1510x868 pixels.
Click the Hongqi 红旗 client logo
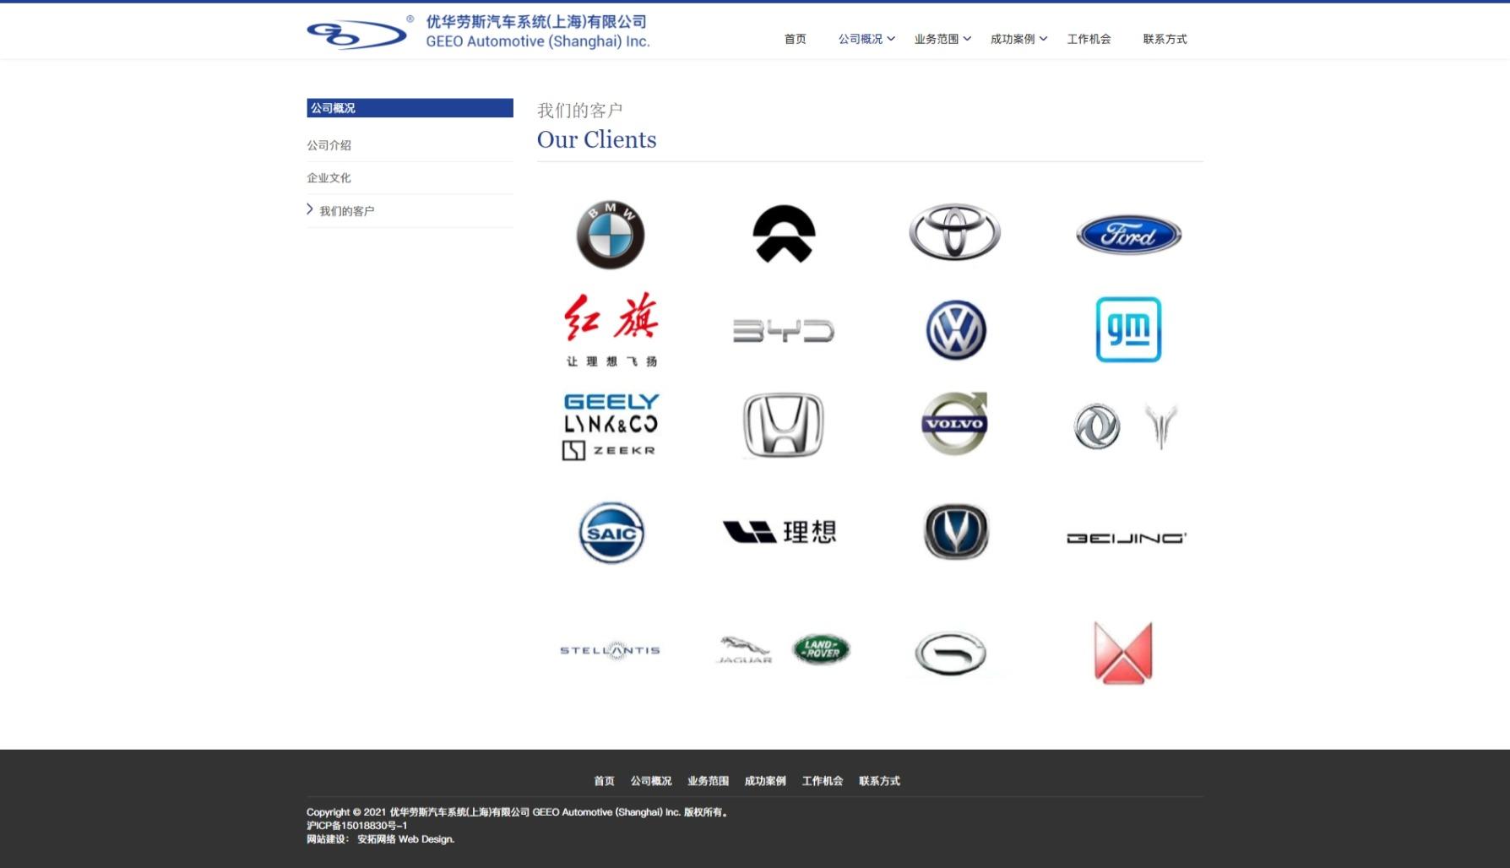611,329
